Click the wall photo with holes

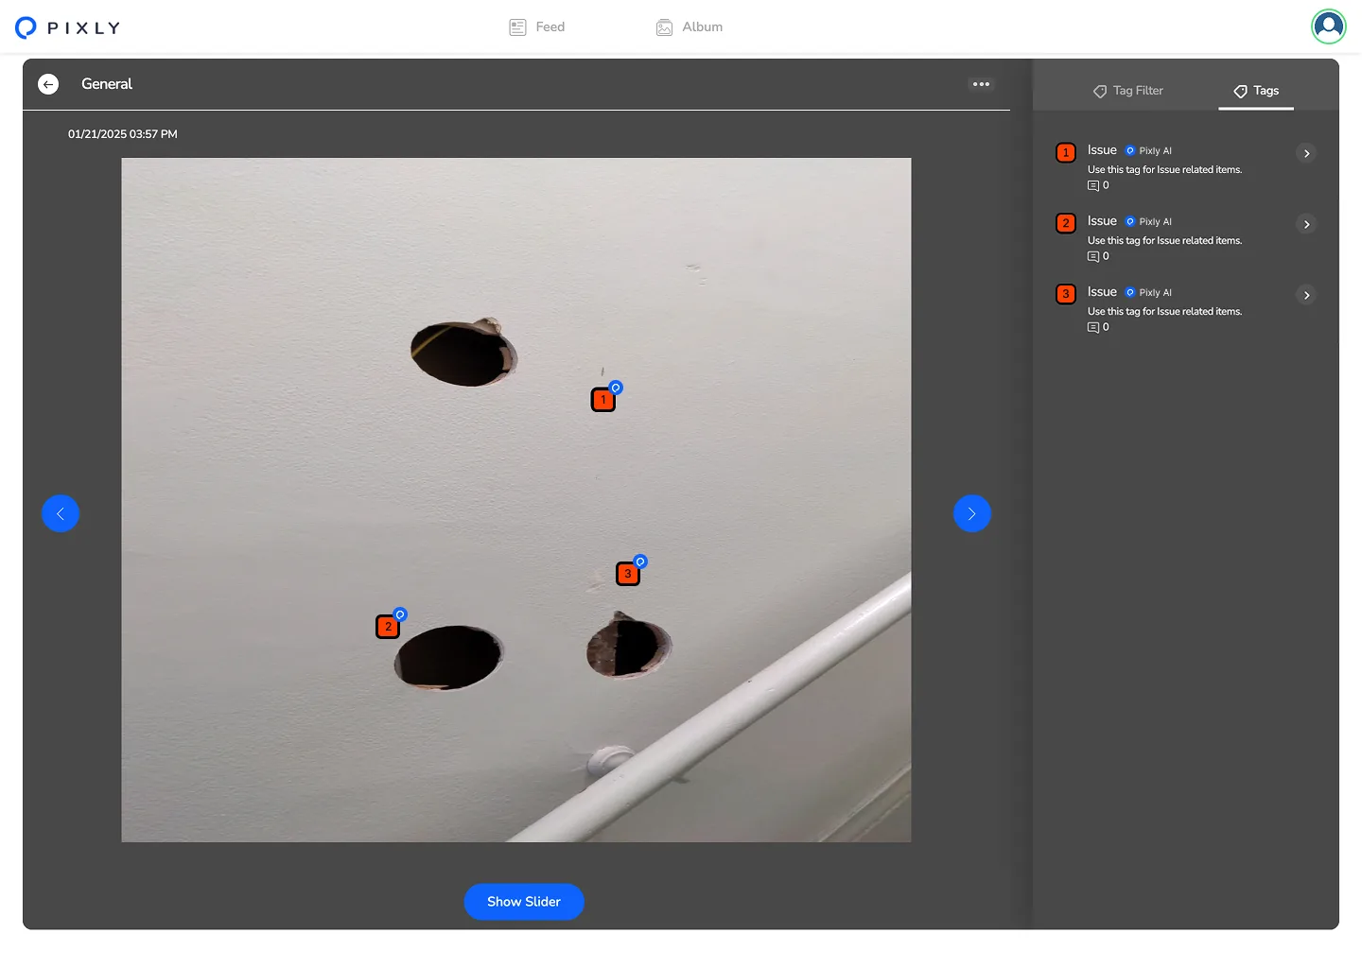(516, 500)
